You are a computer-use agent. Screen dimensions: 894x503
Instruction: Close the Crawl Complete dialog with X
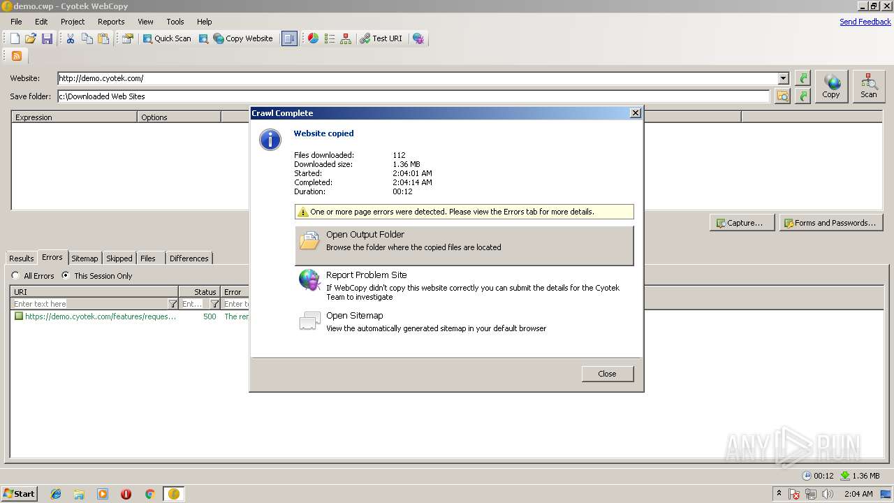click(x=635, y=113)
